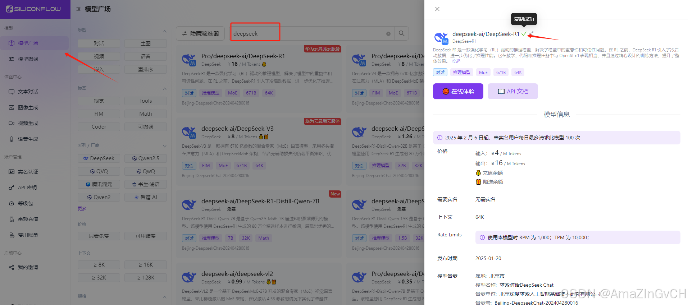Collapse the 规格 filter section
This screenshot has width=688, height=305.
(x=165, y=297)
